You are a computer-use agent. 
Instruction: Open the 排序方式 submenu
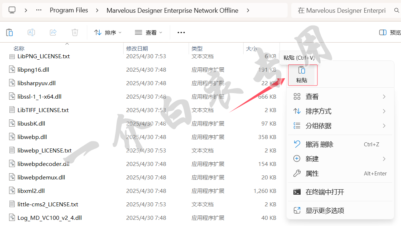[340, 111]
